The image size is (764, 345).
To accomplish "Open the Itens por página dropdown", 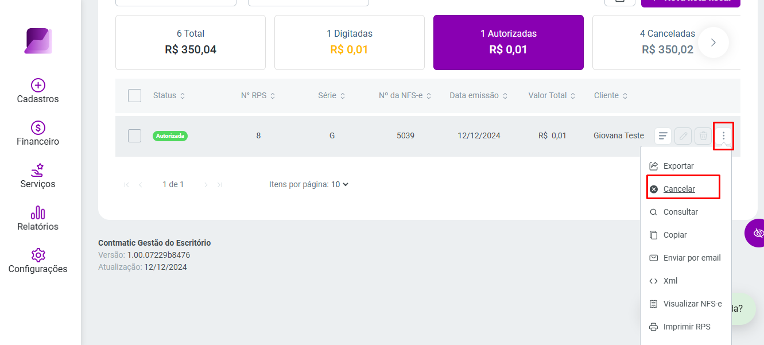I will point(340,184).
